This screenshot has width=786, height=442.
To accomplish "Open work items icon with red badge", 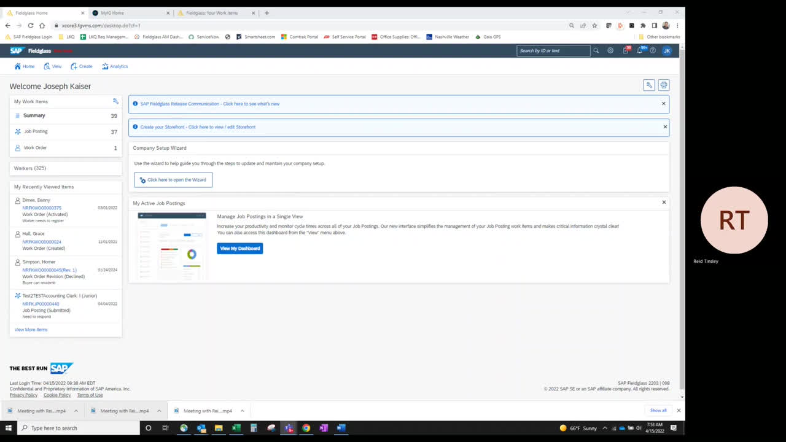I will coord(626,50).
